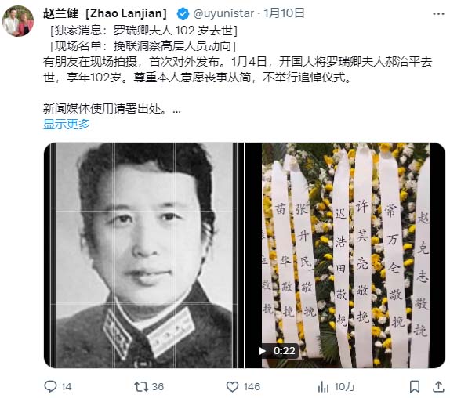Open the 1月10日 post date link
450x398 pixels.
click(x=284, y=13)
